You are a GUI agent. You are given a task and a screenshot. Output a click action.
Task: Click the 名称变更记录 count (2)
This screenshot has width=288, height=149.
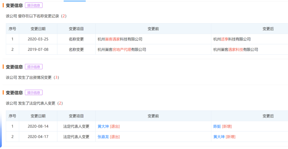(x=64, y=16)
